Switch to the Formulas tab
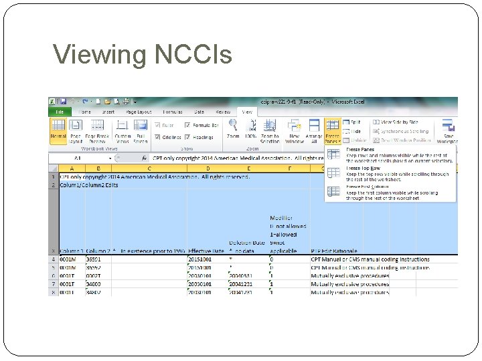This screenshot has height=361, width=482. (173, 112)
